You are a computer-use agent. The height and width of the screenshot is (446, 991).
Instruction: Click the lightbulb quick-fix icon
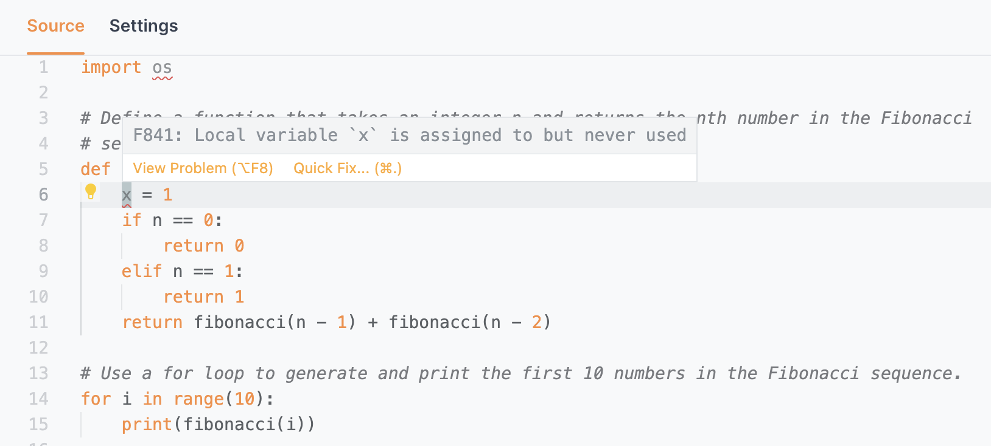(91, 192)
